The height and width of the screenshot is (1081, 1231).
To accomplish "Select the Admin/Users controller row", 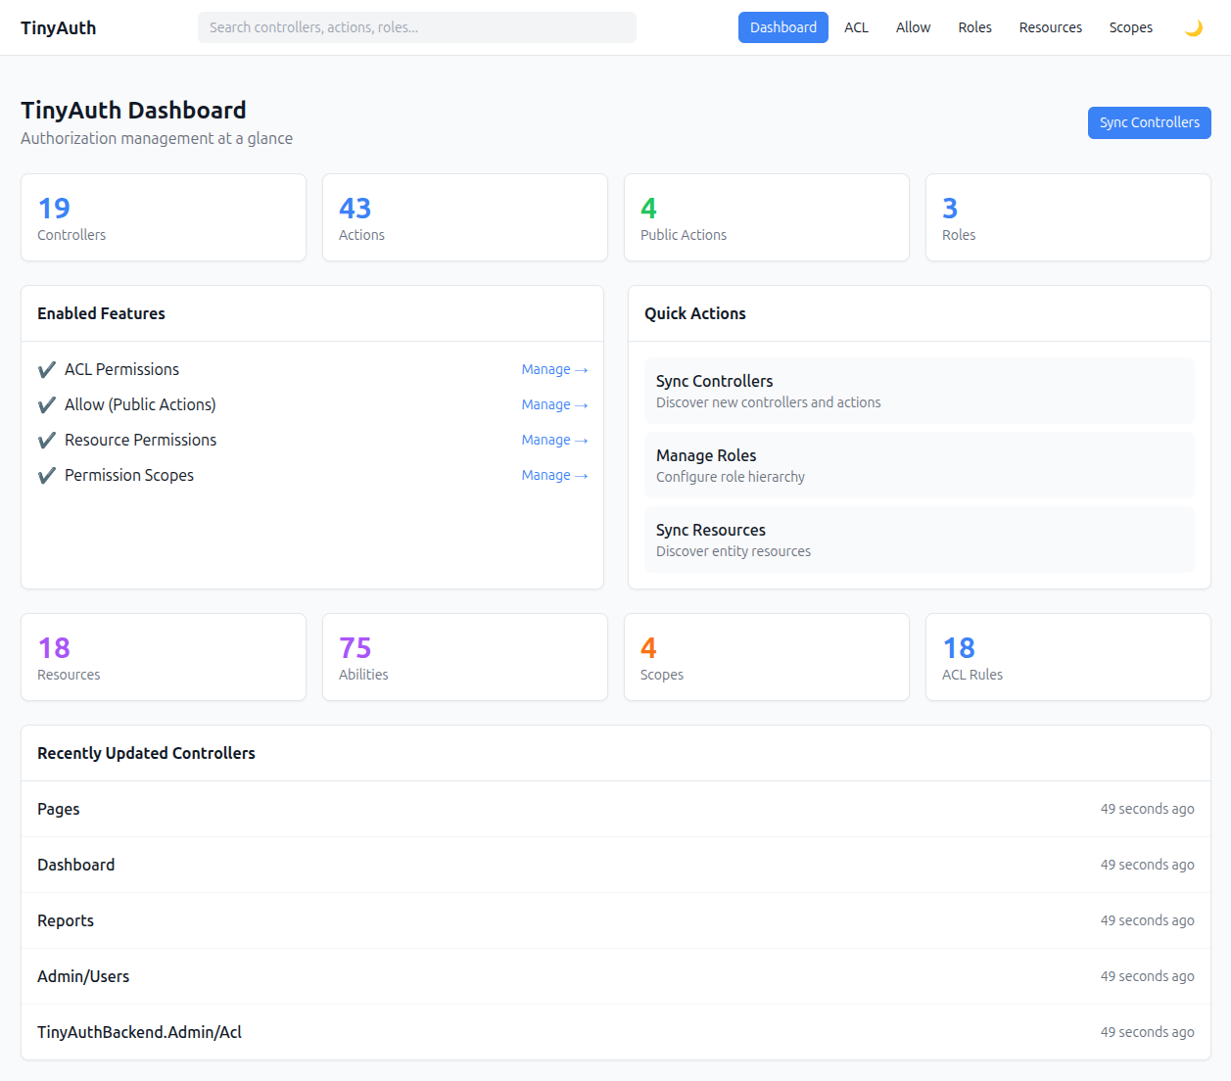I will click(x=616, y=976).
